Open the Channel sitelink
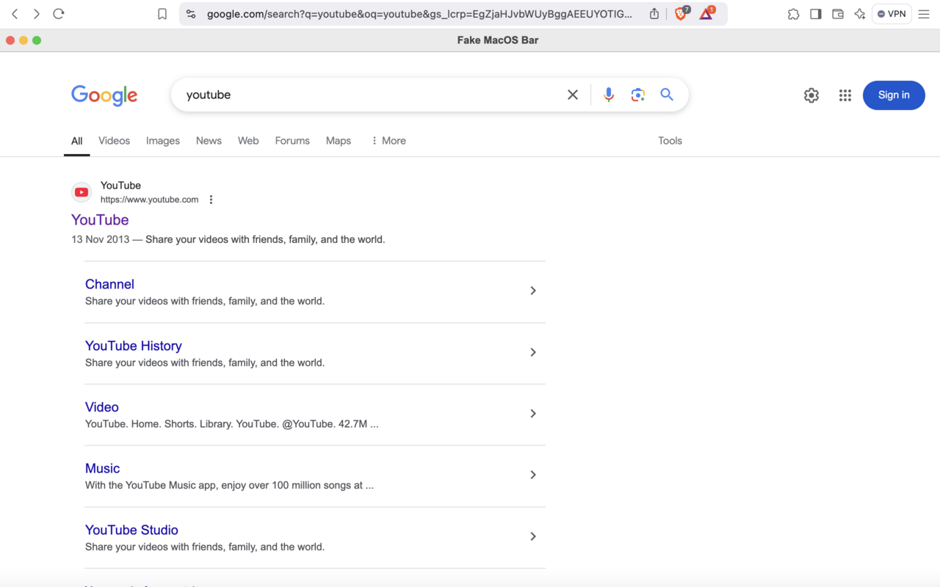Screen dimensions: 940x587 tap(109, 285)
